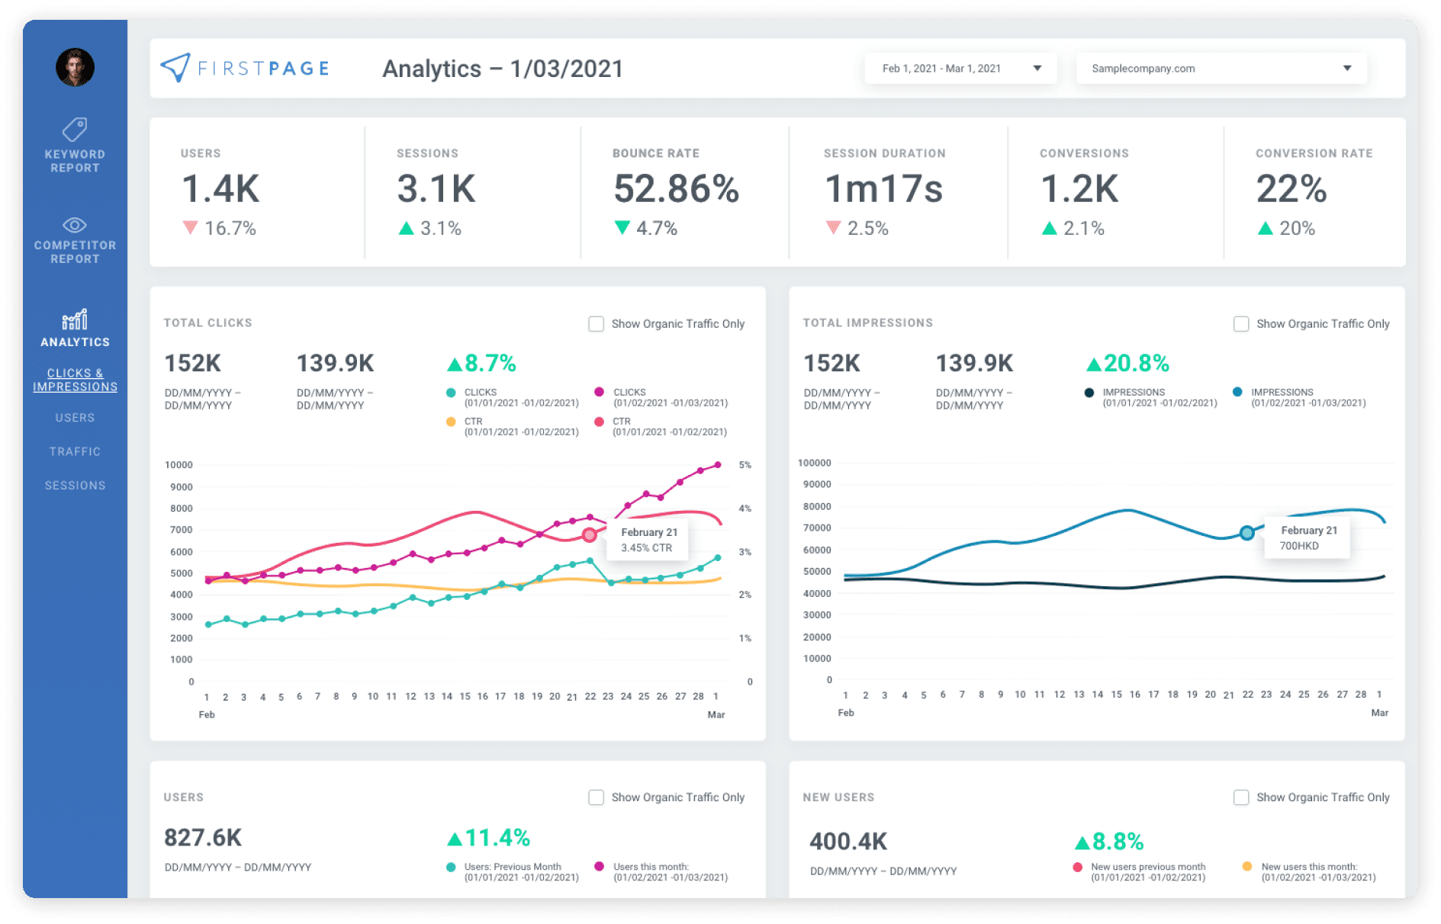Check organic traffic only for Total Impressions

[x=1241, y=324]
